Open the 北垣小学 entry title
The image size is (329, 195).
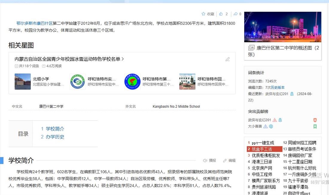[x=41, y=79]
